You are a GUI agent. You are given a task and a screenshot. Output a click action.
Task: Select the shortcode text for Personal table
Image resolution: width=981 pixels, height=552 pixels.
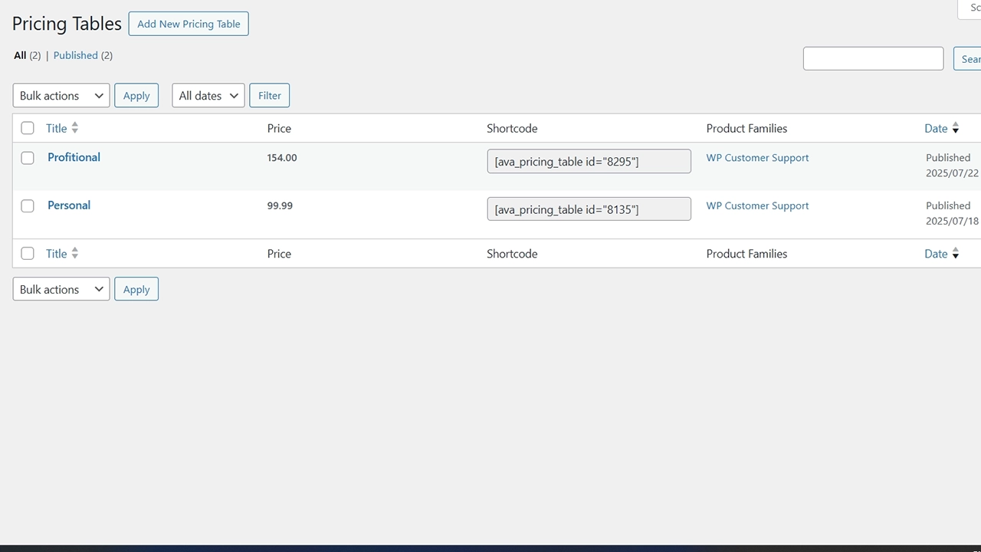(589, 209)
